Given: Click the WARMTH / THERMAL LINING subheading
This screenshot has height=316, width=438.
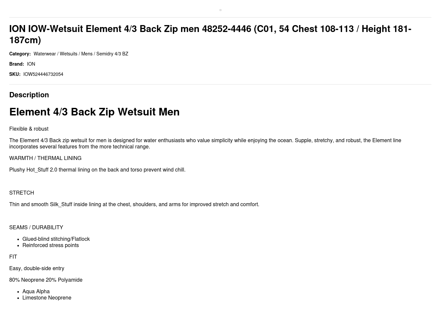Looking at the screenshot, I should coord(45,158).
